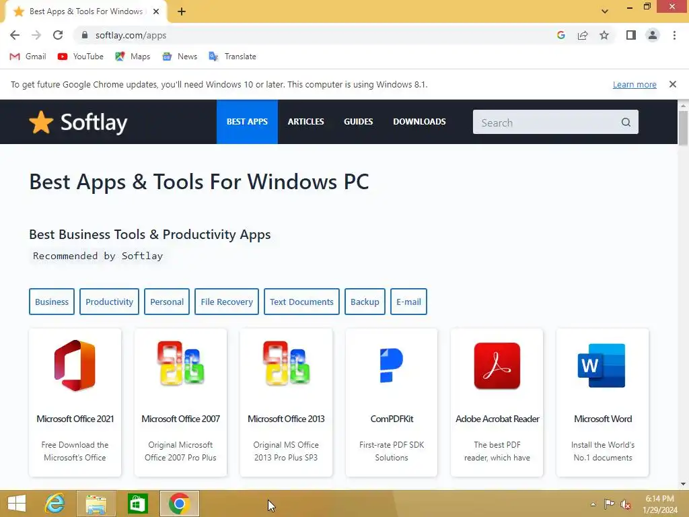Click the share page icon
The width and height of the screenshot is (689, 517).
(x=583, y=35)
